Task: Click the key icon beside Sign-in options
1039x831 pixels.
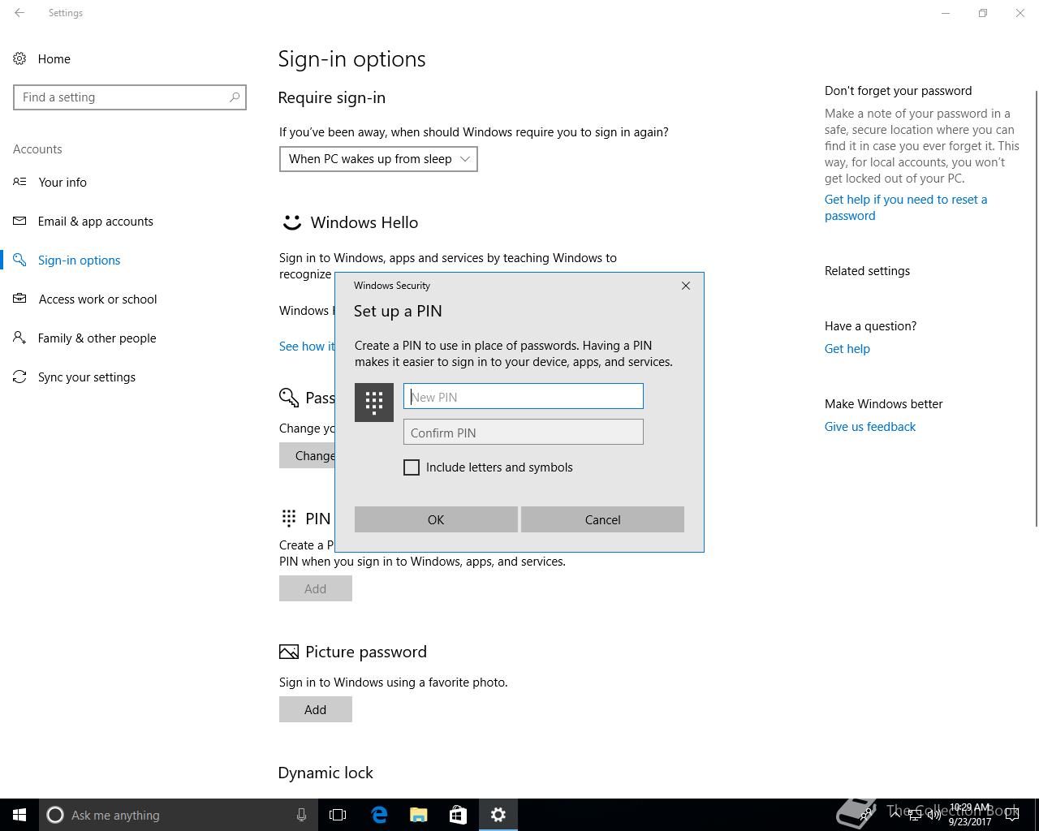Action: [x=19, y=260]
